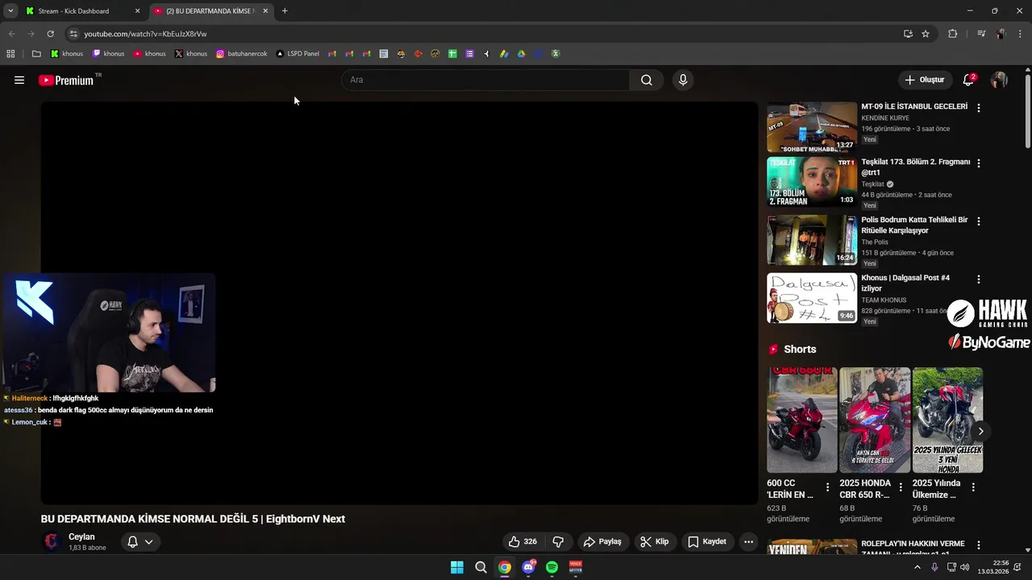1032x580 pixels.
Task: Close the Kick Dashboard tab
Action: coord(137,11)
